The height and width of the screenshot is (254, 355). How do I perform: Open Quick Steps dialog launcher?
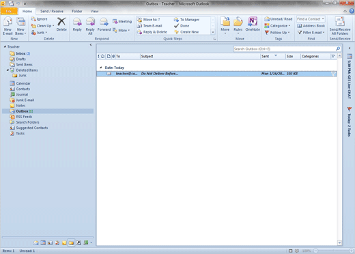coord(214,39)
